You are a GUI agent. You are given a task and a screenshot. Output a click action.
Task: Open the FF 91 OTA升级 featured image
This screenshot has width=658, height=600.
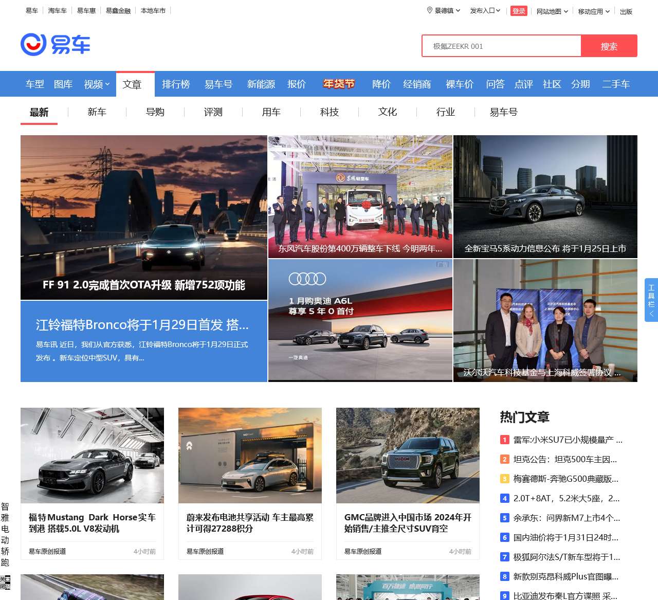(x=144, y=217)
